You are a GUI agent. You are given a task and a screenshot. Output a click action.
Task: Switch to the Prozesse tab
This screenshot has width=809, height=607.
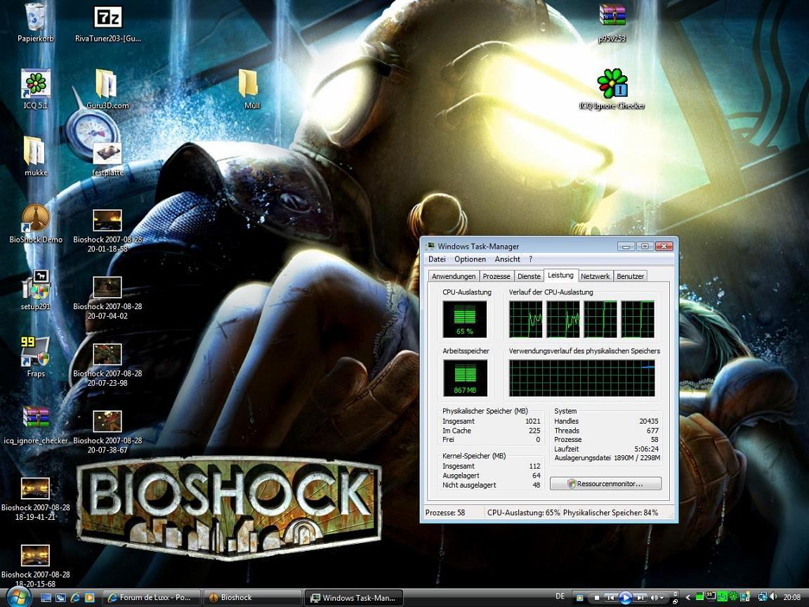pos(496,276)
